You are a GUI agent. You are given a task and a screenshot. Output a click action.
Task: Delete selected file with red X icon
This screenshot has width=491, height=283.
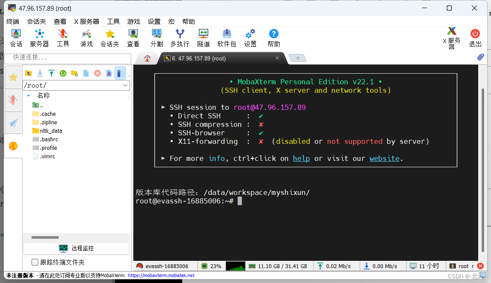point(98,73)
